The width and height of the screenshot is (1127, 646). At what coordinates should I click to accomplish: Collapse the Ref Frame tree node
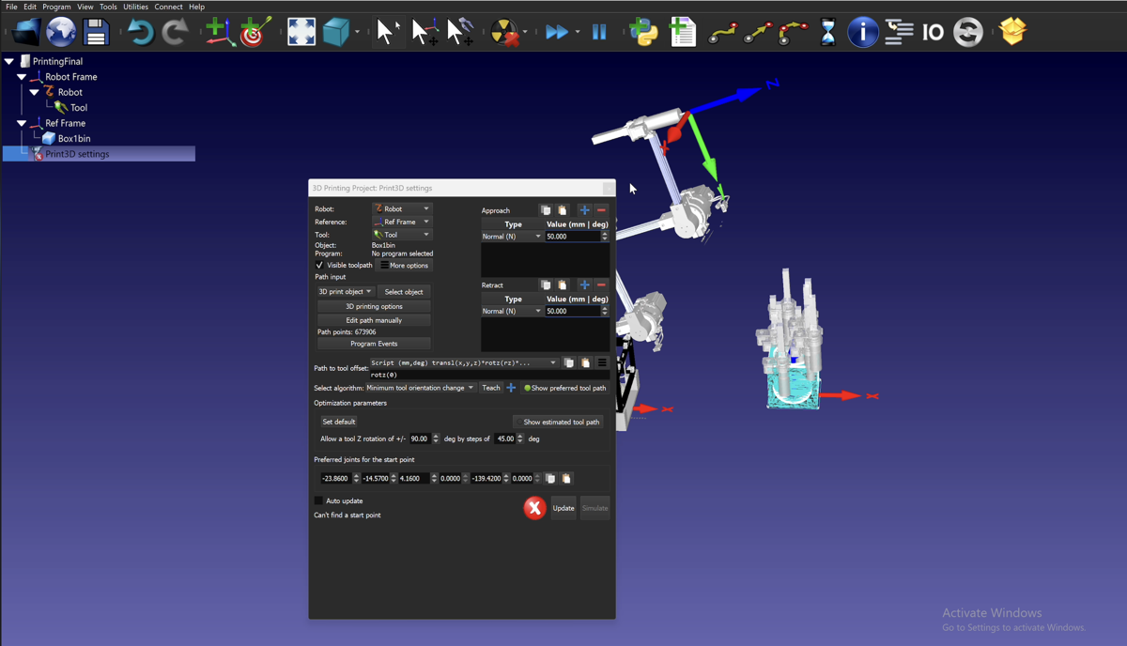click(22, 123)
